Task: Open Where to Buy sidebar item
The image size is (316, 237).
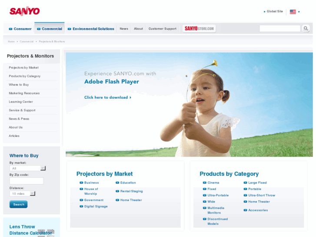Action: pyautogui.click(x=19, y=84)
